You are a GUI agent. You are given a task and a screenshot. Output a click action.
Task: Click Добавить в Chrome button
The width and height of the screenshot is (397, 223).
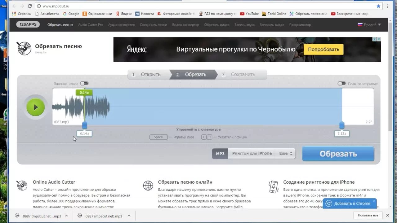349,203
